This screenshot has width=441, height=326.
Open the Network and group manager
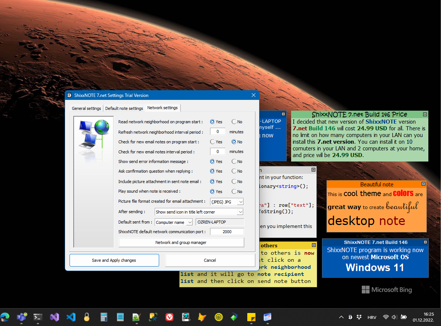181,242
